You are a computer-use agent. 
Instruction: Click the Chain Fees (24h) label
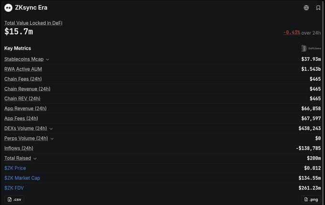[x=23, y=79]
